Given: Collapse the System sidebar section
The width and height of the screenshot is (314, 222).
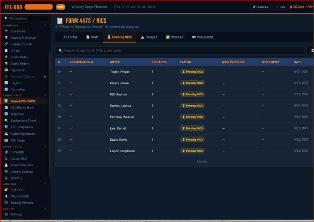Looking at the screenshot, I should (x=45, y=208).
